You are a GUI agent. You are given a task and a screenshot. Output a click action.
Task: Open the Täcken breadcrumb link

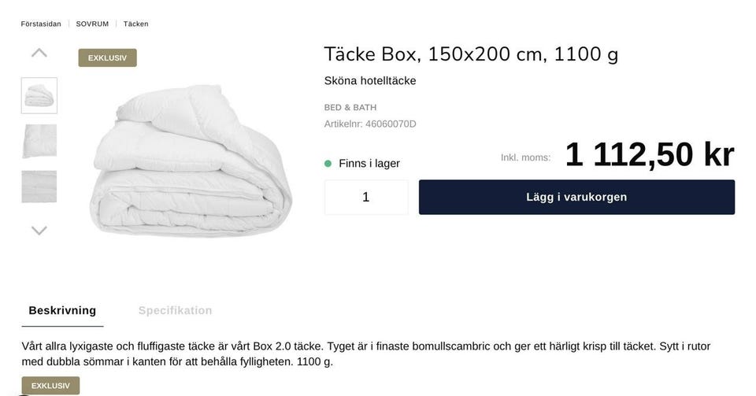click(x=136, y=24)
